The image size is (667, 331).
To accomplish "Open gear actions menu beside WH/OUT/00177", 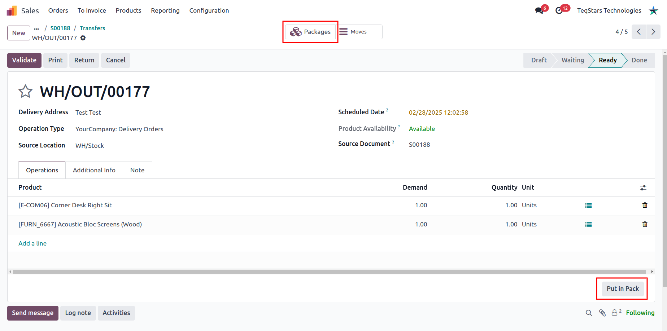I will click(83, 38).
